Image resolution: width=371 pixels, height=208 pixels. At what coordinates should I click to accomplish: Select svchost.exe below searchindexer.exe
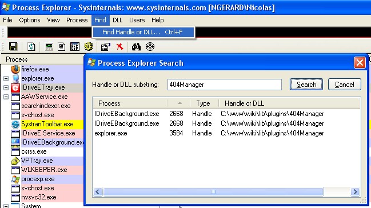click(38, 115)
